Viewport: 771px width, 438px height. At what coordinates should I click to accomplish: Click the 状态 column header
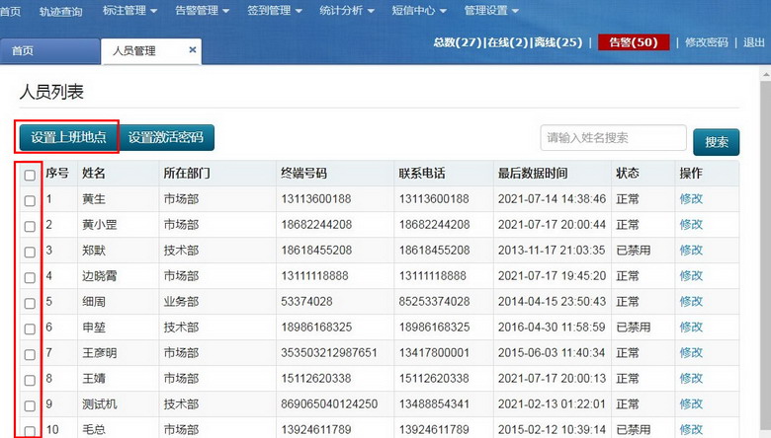pos(628,174)
